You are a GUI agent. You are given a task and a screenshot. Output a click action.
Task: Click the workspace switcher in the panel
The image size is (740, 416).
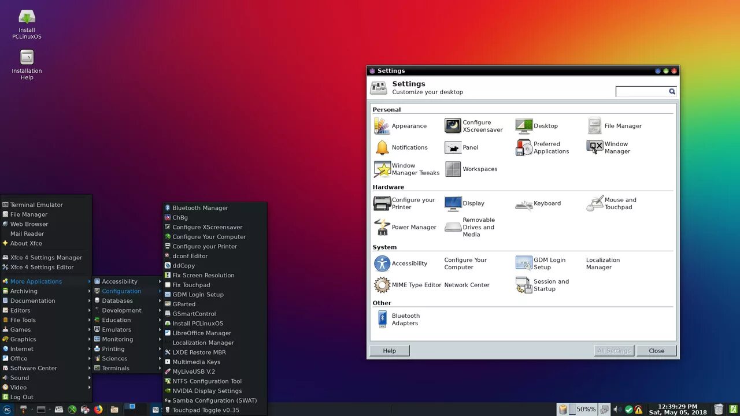click(x=138, y=410)
